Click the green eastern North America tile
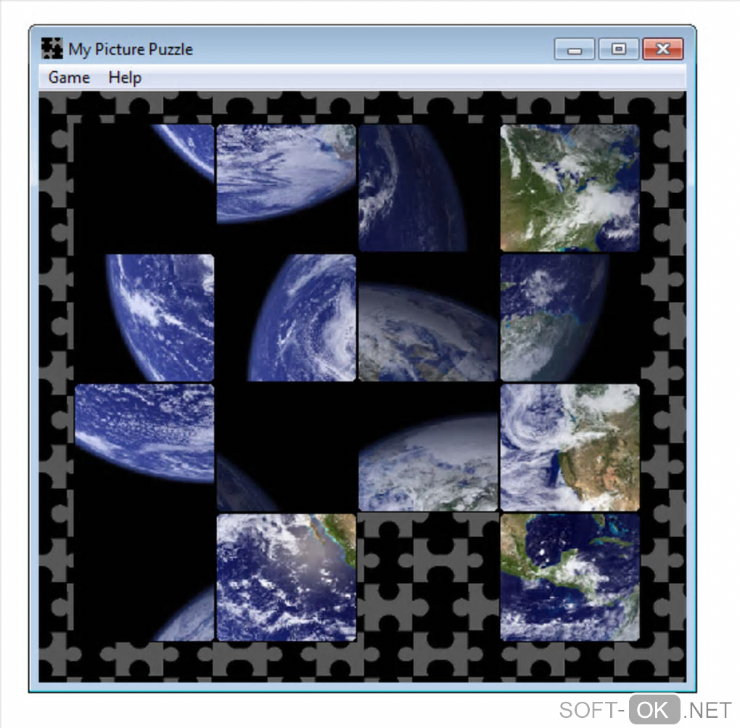740x728 pixels. [x=570, y=188]
